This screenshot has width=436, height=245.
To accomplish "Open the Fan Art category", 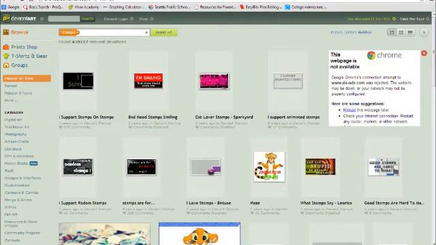I will click(11, 214).
